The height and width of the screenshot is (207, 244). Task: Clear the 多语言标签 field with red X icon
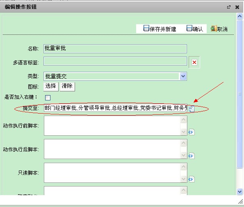(x=194, y=62)
